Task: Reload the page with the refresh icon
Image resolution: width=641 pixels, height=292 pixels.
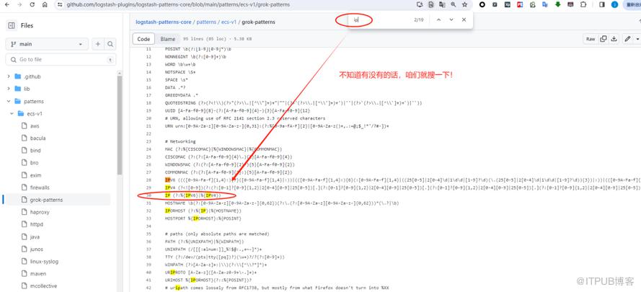Action: (x=32, y=4)
